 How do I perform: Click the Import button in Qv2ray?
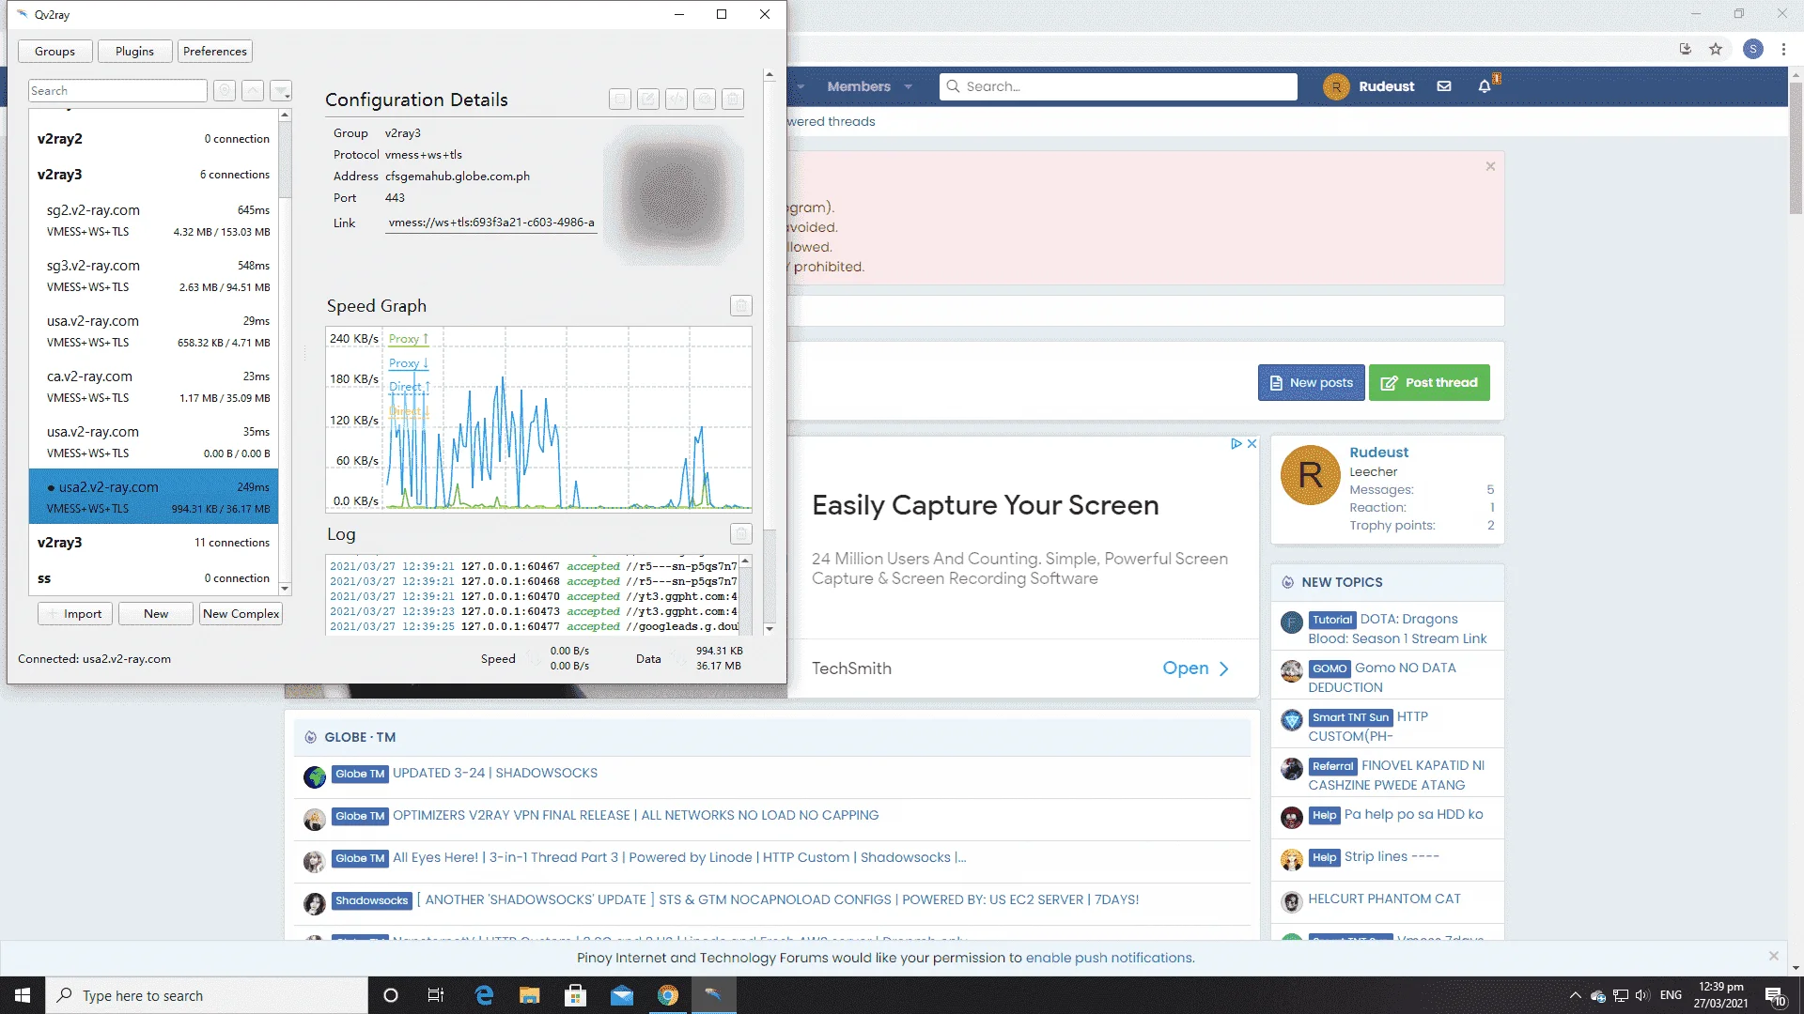[75, 614]
